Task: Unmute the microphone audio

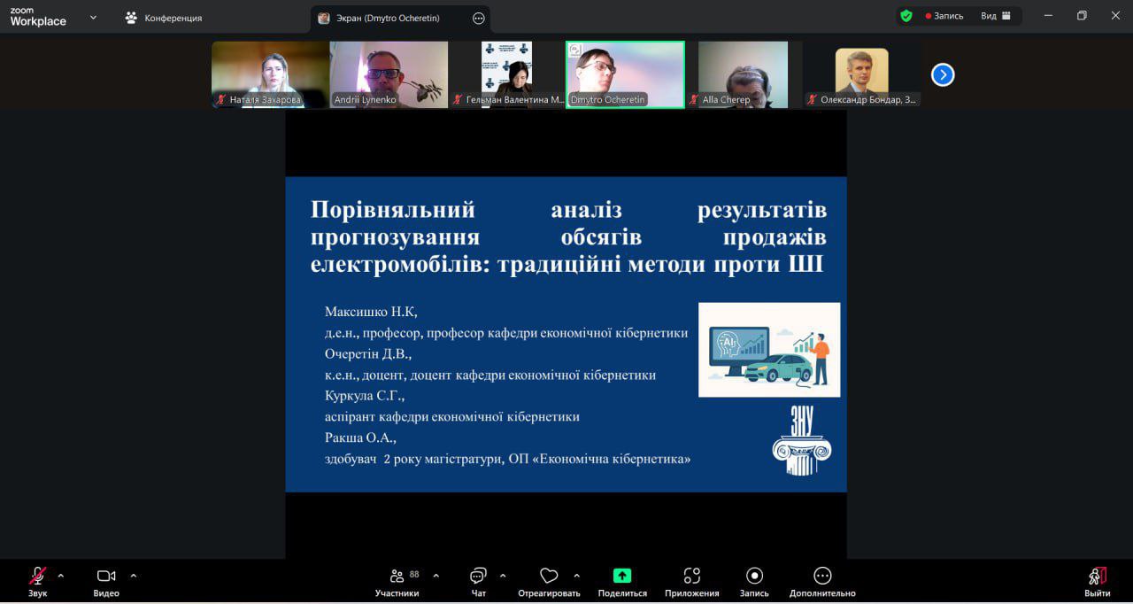Action: pos(37,581)
